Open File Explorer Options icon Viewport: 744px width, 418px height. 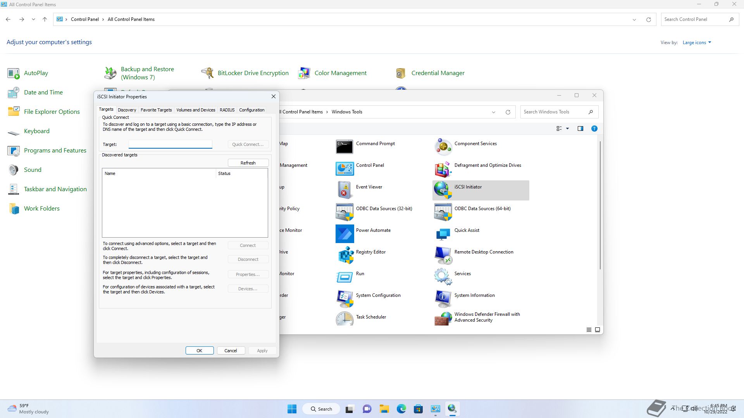click(x=14, y=112)
